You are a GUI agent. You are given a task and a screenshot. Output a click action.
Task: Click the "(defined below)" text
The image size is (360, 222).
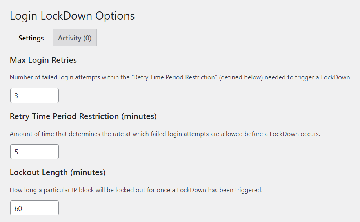pyautogui.click(x=241, y=77)
